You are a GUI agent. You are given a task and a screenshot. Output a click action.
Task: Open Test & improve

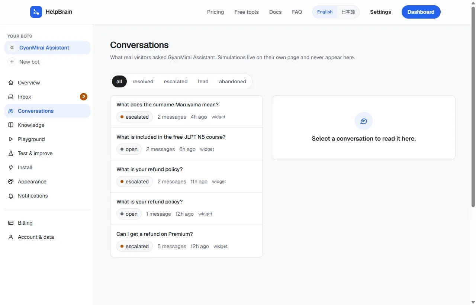pyautogui.click(x=47, y=153)
